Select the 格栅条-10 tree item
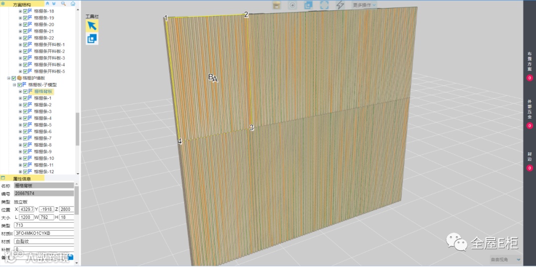Image resolution: width=536 pixels, height=267 pixels. [44, 158]
